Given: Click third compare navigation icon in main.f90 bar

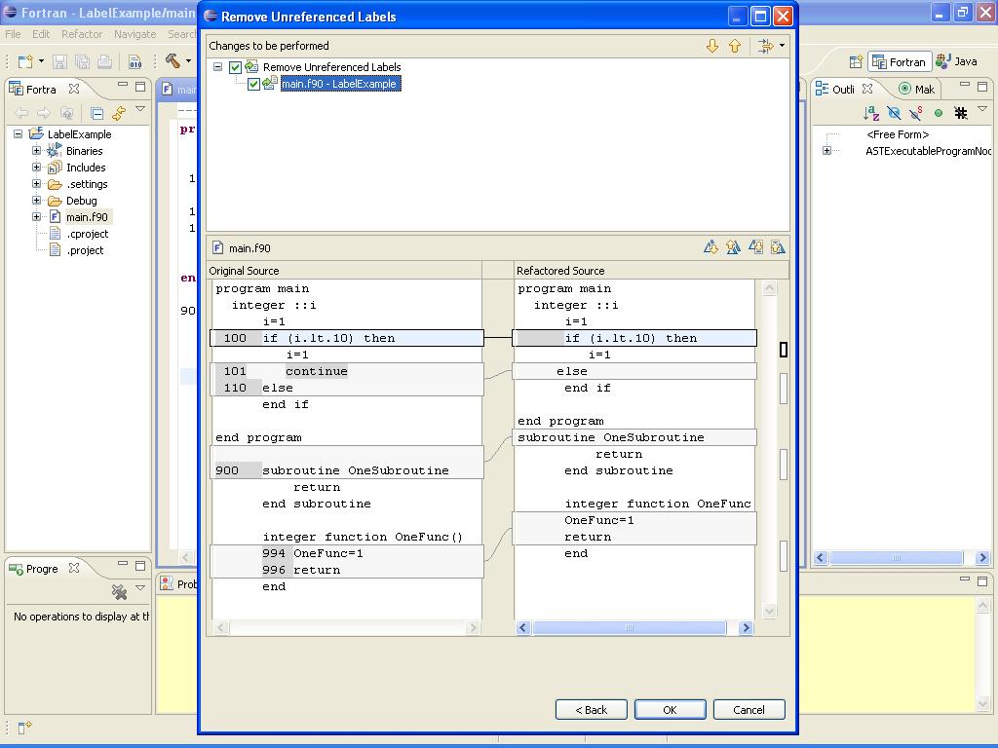Looking at the screenshot, I should click(755, 247).
